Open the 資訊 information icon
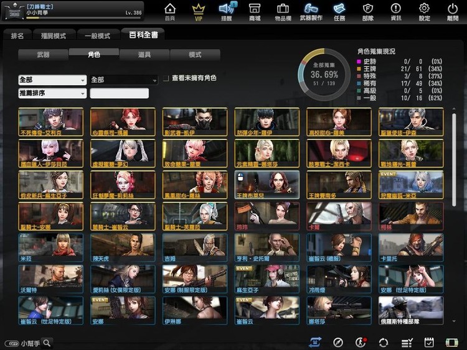Viewport: 467px width, 350px height. [396, 12]
